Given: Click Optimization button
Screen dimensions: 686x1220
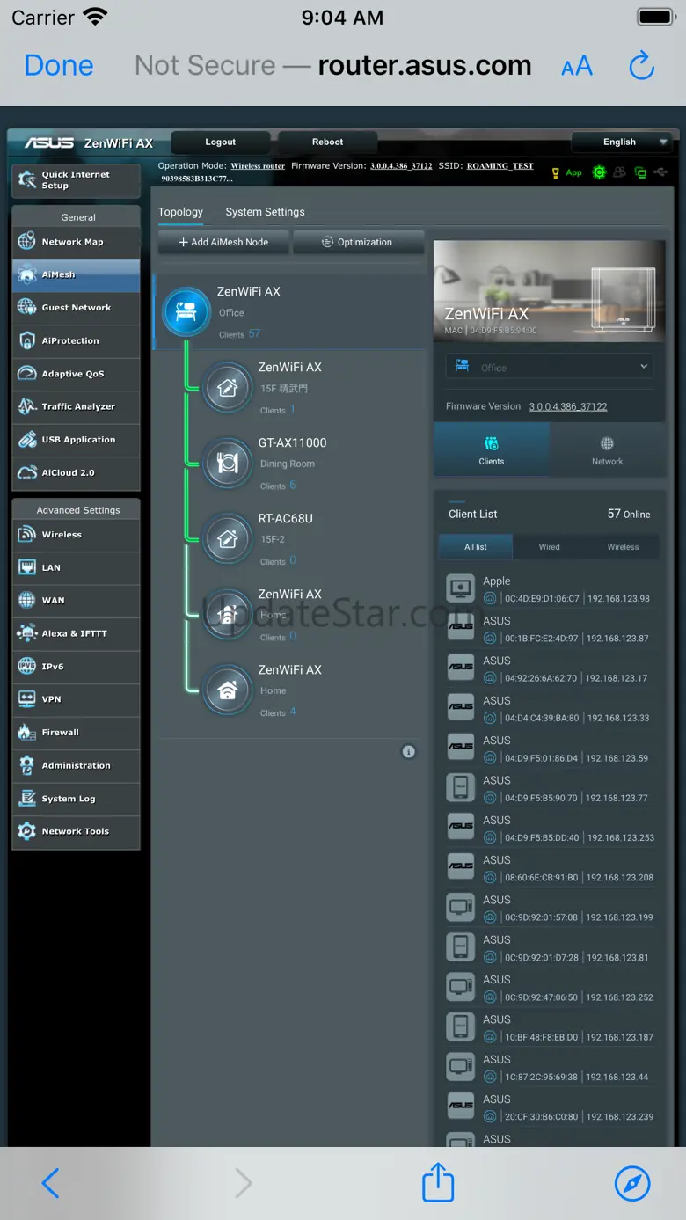Looking at the screenshot, I should 358,242.
